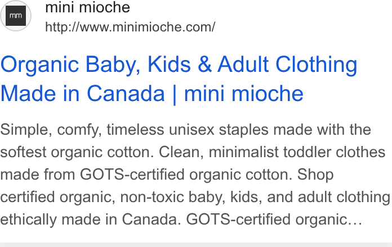Image resolution: width=392 pixels, height=247 pixels.
Task: Click 'Made in Canada | mini mioche' title line
Action: pyautogui.click(x=152, y=94)
